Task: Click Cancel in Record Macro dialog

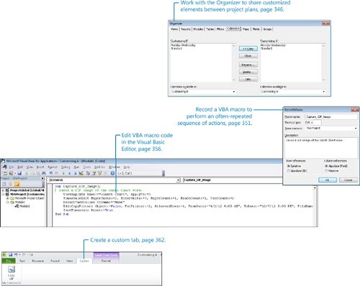Action: pos(348,180)
